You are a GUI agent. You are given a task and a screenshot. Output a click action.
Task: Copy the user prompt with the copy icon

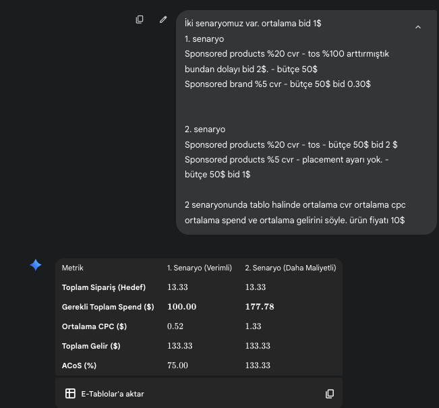click(x=140, y=20)
